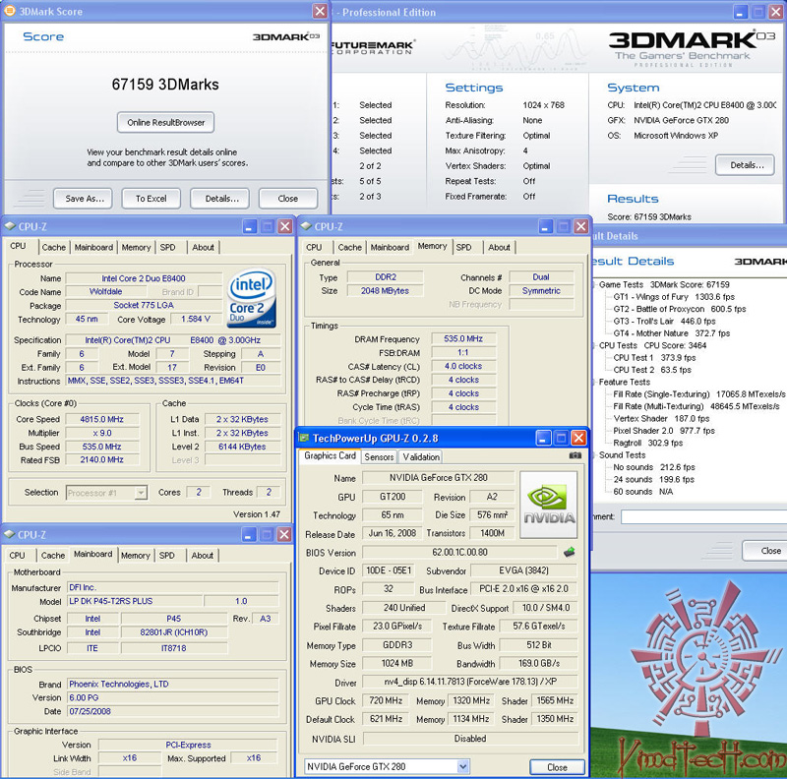
Task: Click the GPU-Z title bar app icon
Action: [x=304, y=439]
